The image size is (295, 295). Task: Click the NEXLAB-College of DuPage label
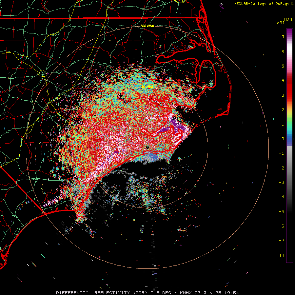pyautogui.click(x=262, y=4)
